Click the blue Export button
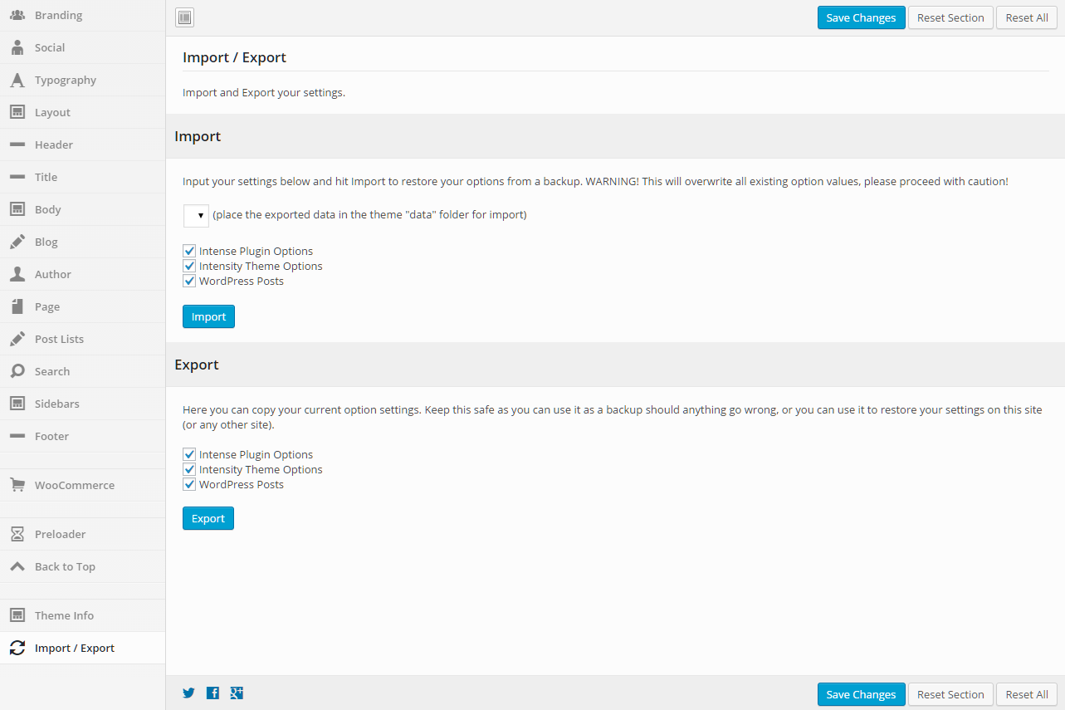The height and width of the screenshot is (710, 1065). tap(208, 518)
